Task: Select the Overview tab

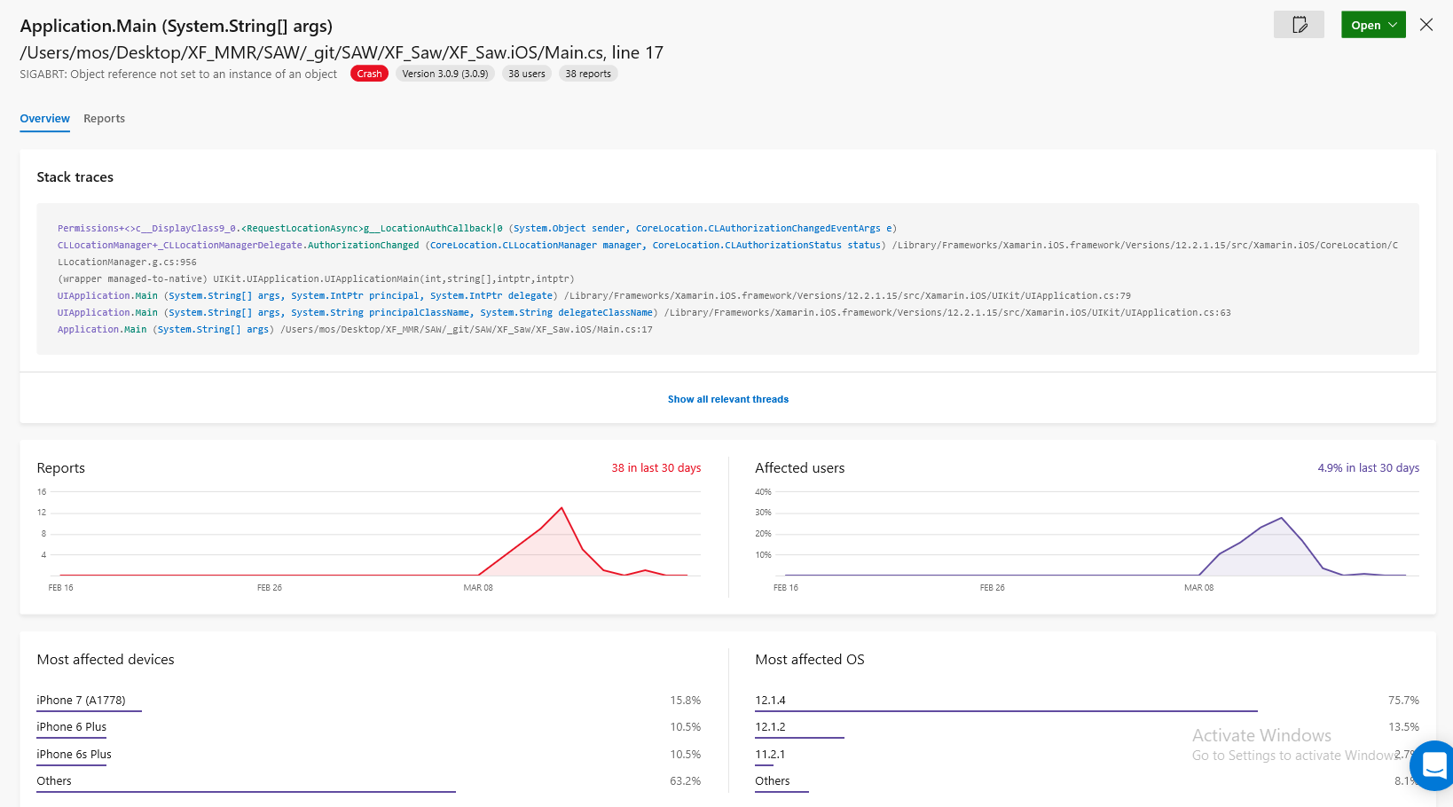Action: 44,118
